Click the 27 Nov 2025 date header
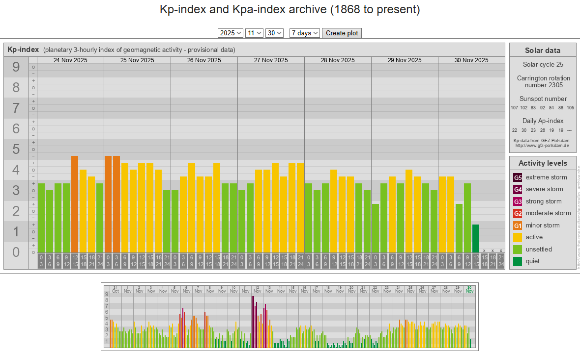 (x=271, y=60)
